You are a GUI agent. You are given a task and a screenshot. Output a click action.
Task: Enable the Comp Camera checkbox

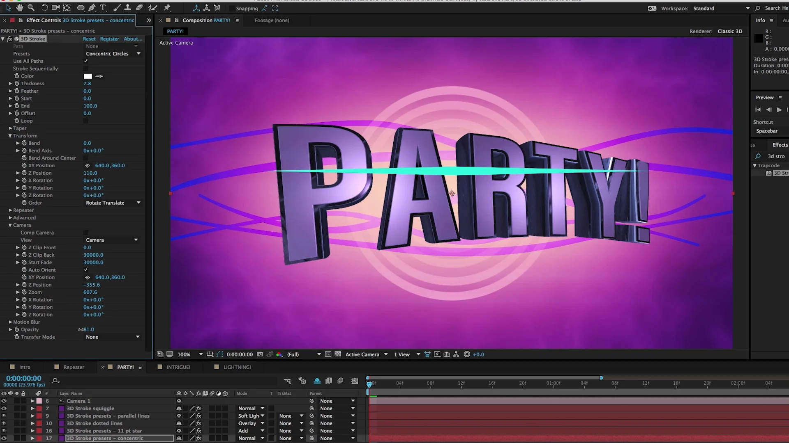86,233
